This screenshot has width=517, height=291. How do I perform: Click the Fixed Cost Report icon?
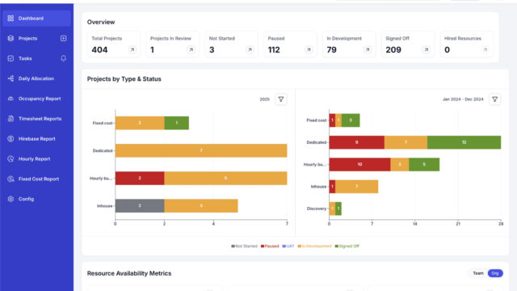point(11,179)
